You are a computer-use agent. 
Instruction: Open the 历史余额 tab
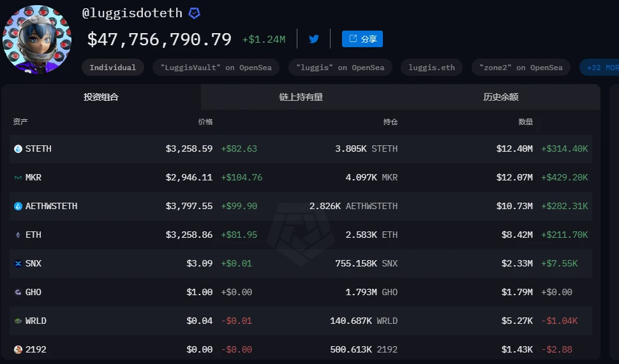[500, 97]
